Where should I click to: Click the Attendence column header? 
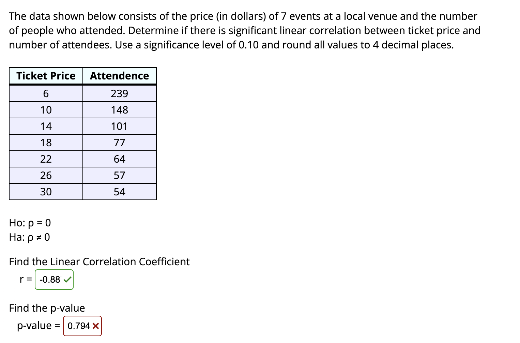[119, 76]
